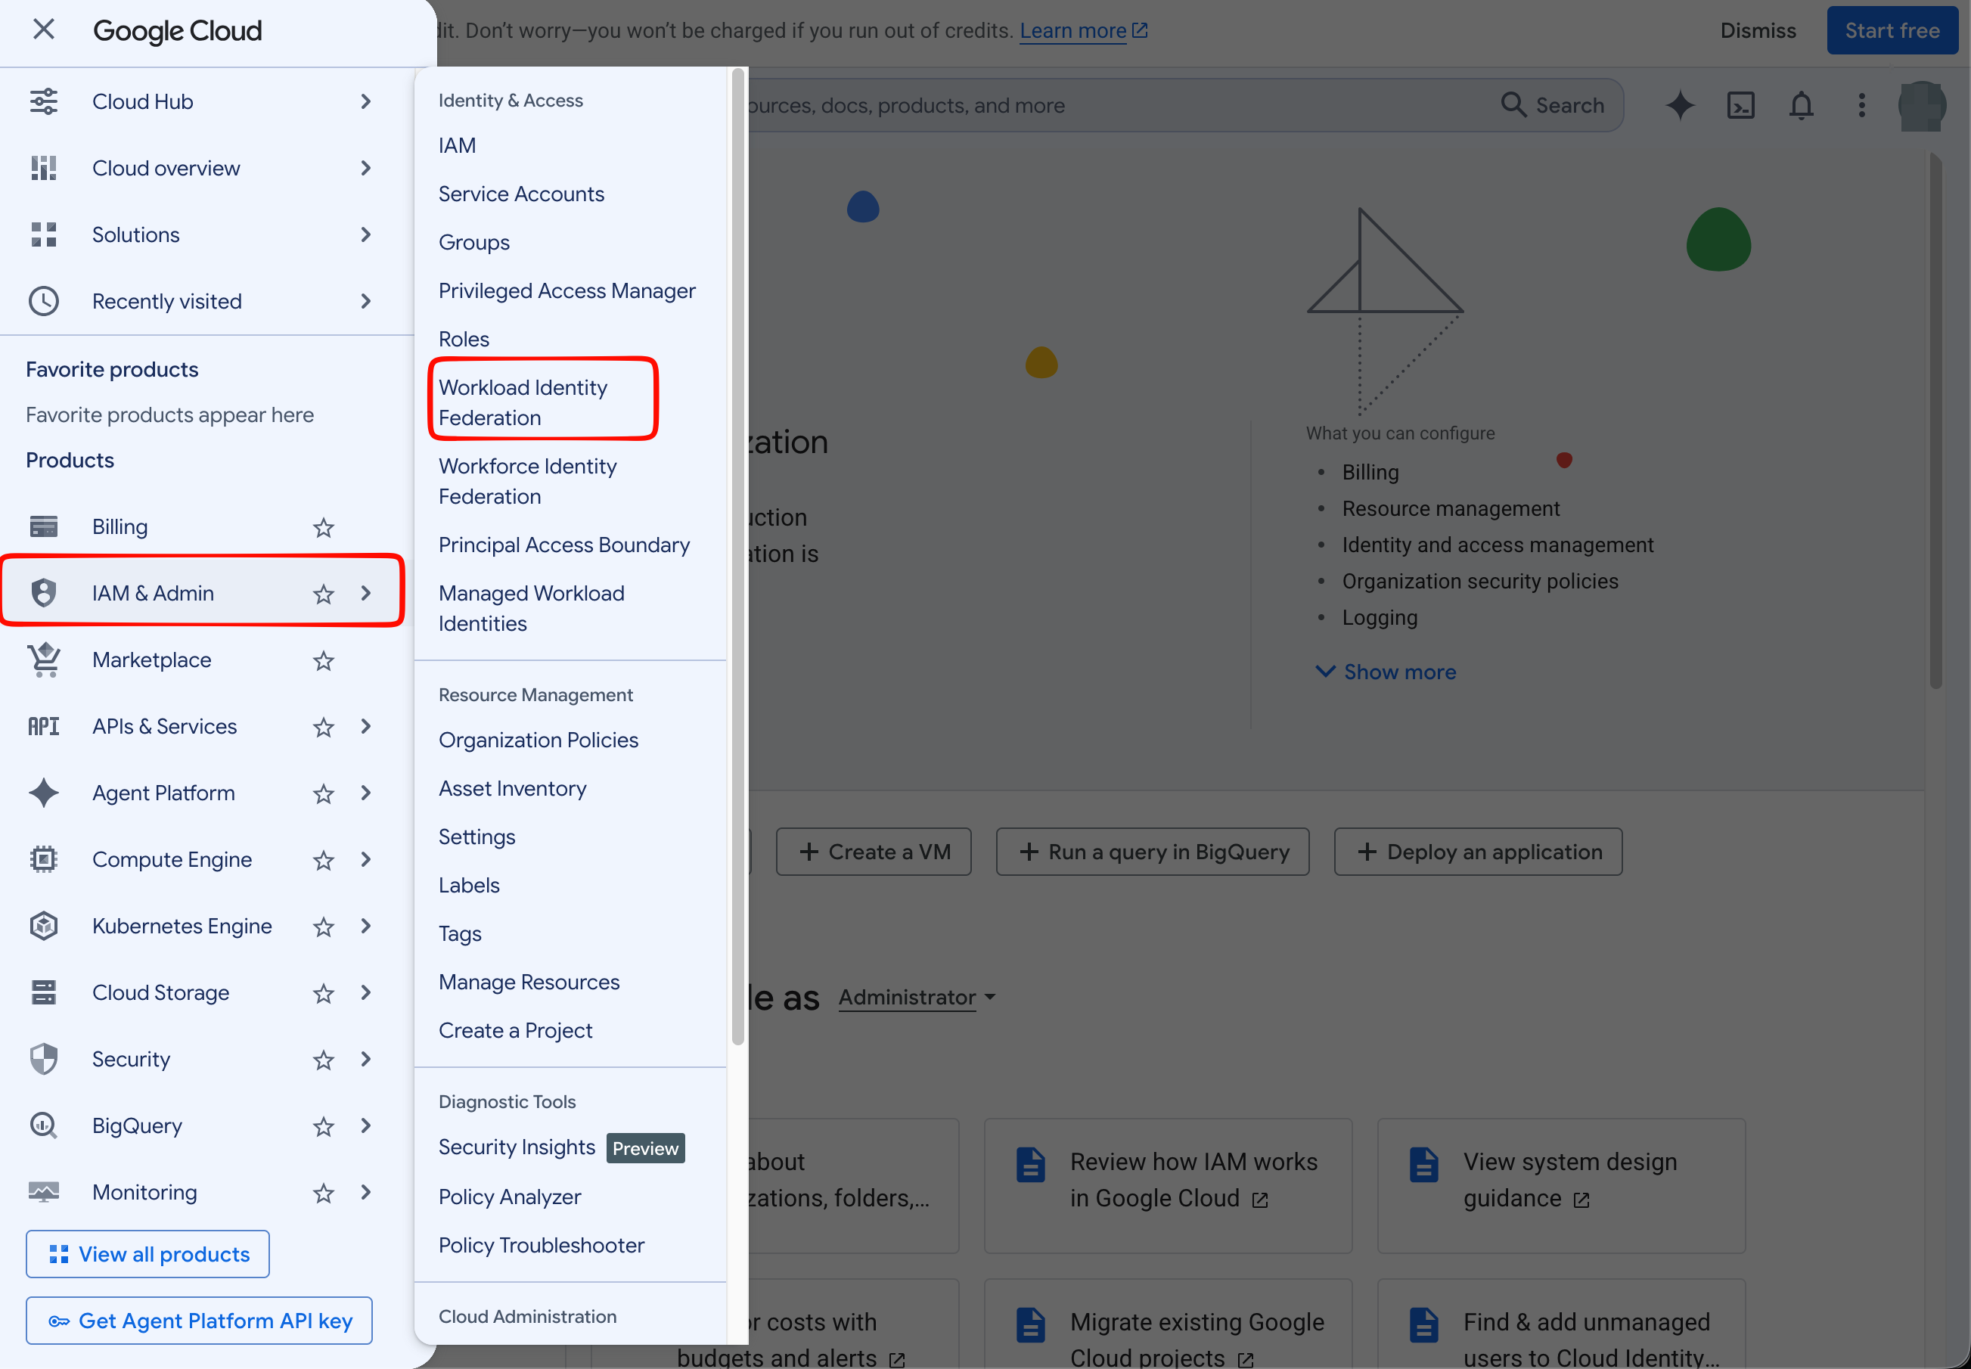1971x1369 pixels.
Task: Click Get Agent Platform API key
Action: point(199,1321)
